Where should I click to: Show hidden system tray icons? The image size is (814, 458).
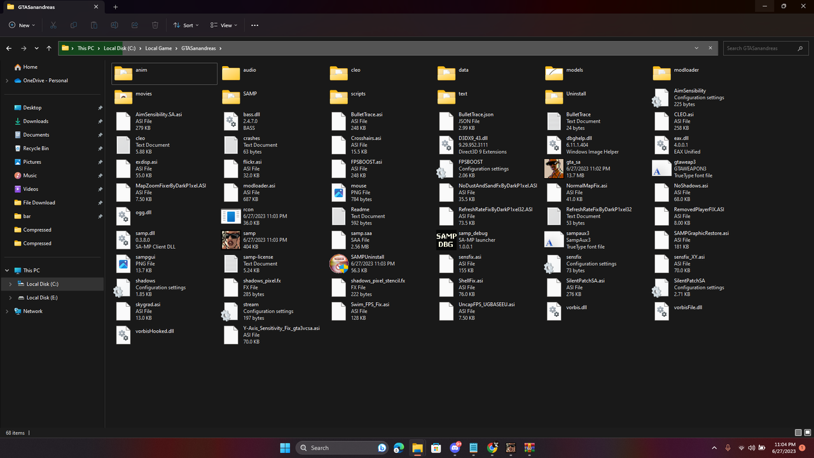(714, 448)
